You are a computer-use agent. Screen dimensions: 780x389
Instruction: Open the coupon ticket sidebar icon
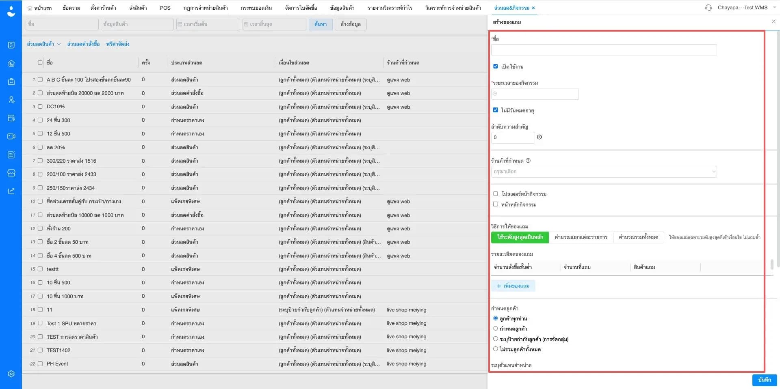pyautogui.click(x=11, y=118)
